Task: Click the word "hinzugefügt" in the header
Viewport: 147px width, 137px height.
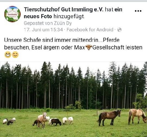Action: click(69, 17)
